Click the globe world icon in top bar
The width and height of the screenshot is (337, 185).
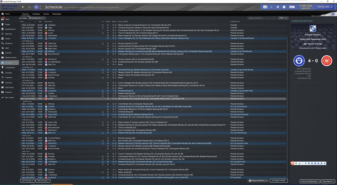(278, 7)
